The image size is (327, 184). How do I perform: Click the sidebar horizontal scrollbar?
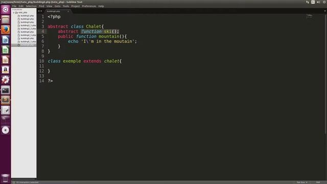tap(23, 179)
